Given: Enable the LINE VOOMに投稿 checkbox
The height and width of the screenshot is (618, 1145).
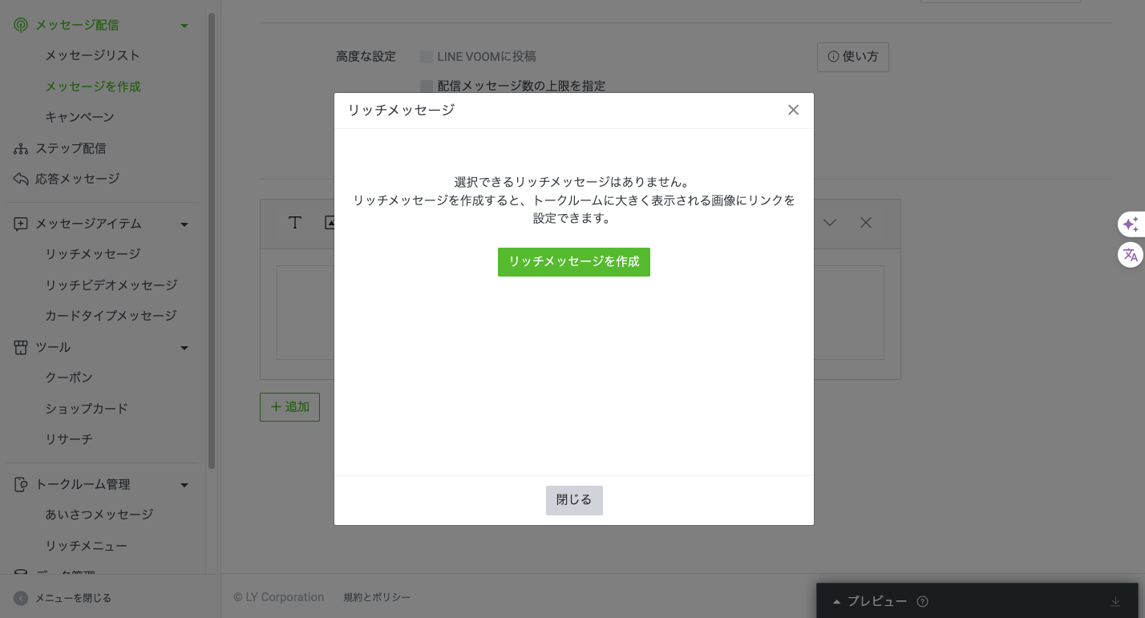Looking at the screenshot, I should click(427, 57).
